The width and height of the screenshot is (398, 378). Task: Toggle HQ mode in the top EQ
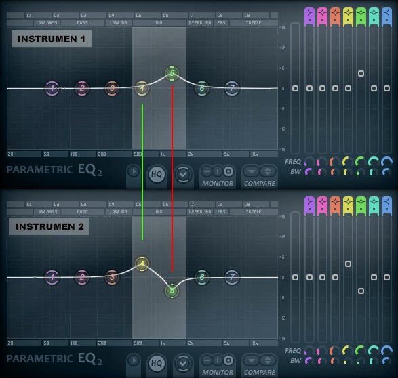pos(157,174)
